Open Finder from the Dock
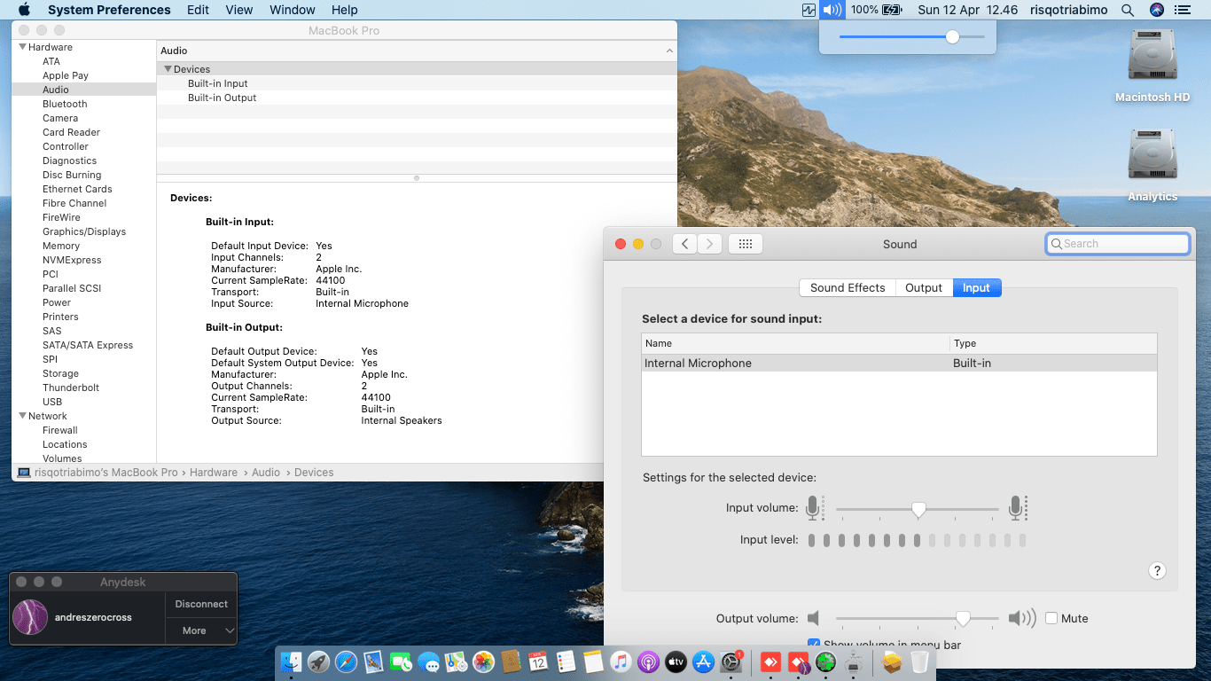Screen dimensions: 1211x681 coord(291,661)
